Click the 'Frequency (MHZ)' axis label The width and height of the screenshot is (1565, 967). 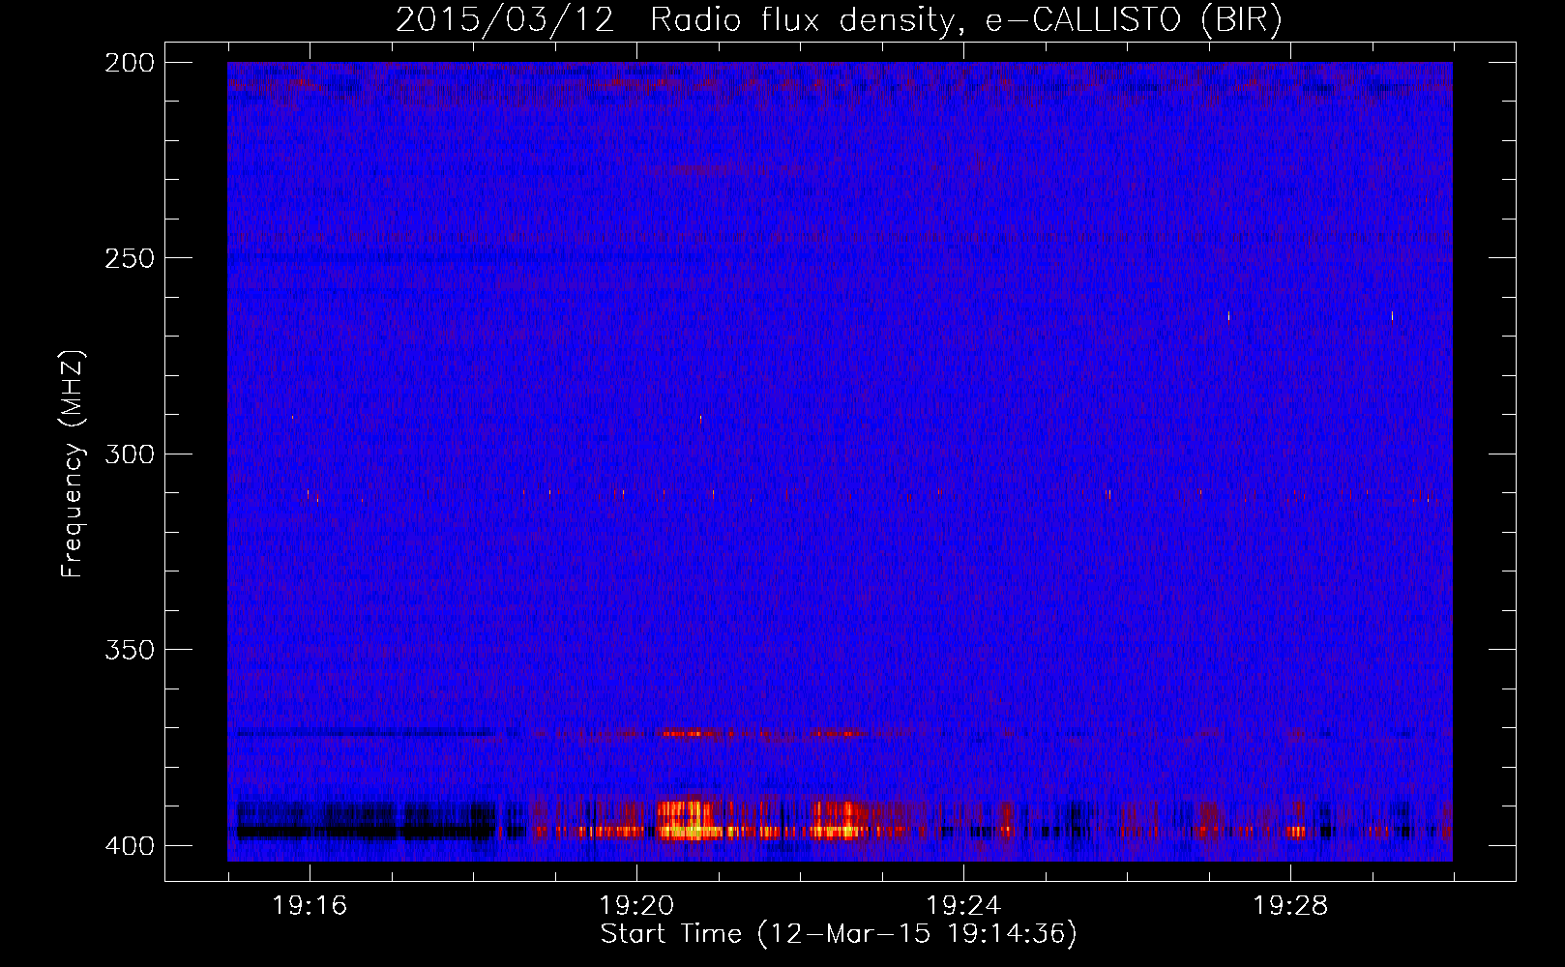click(x=73, y=464)
